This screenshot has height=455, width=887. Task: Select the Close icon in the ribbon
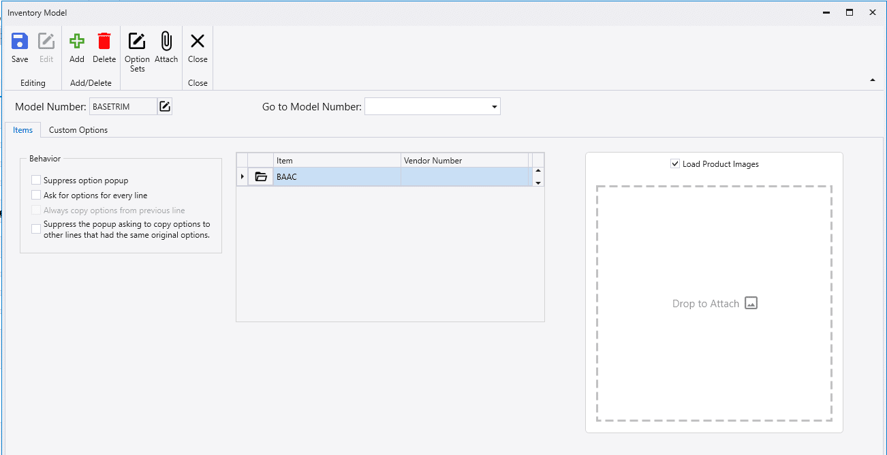[x=197, y=48]
